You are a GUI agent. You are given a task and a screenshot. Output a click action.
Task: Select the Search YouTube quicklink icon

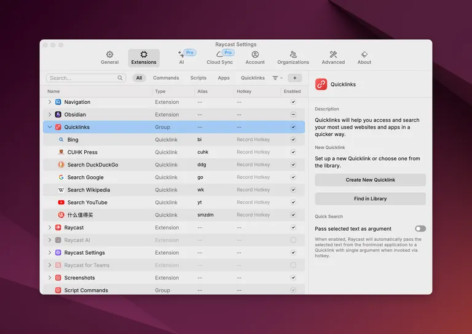(61, 203)
